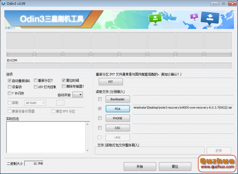This screenshot has height=174, width=238.
Task: Click the 复位 reset button
Action: 175,167
